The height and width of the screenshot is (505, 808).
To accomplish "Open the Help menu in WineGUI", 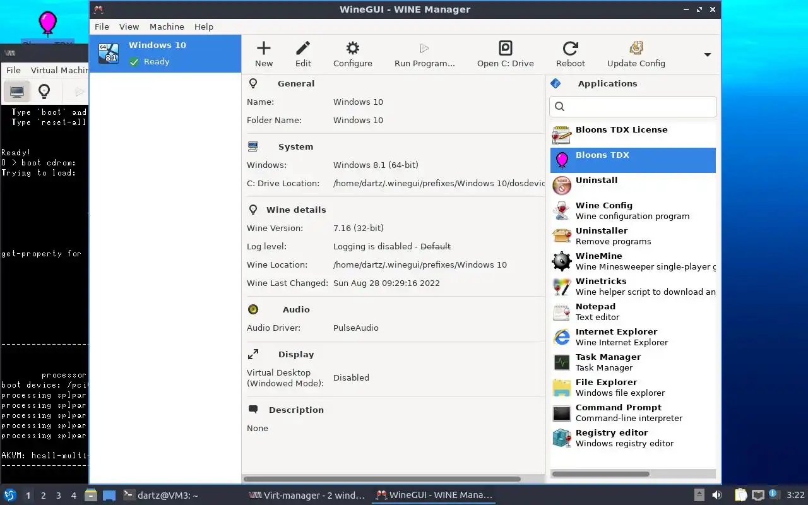I will pos(203,27).
